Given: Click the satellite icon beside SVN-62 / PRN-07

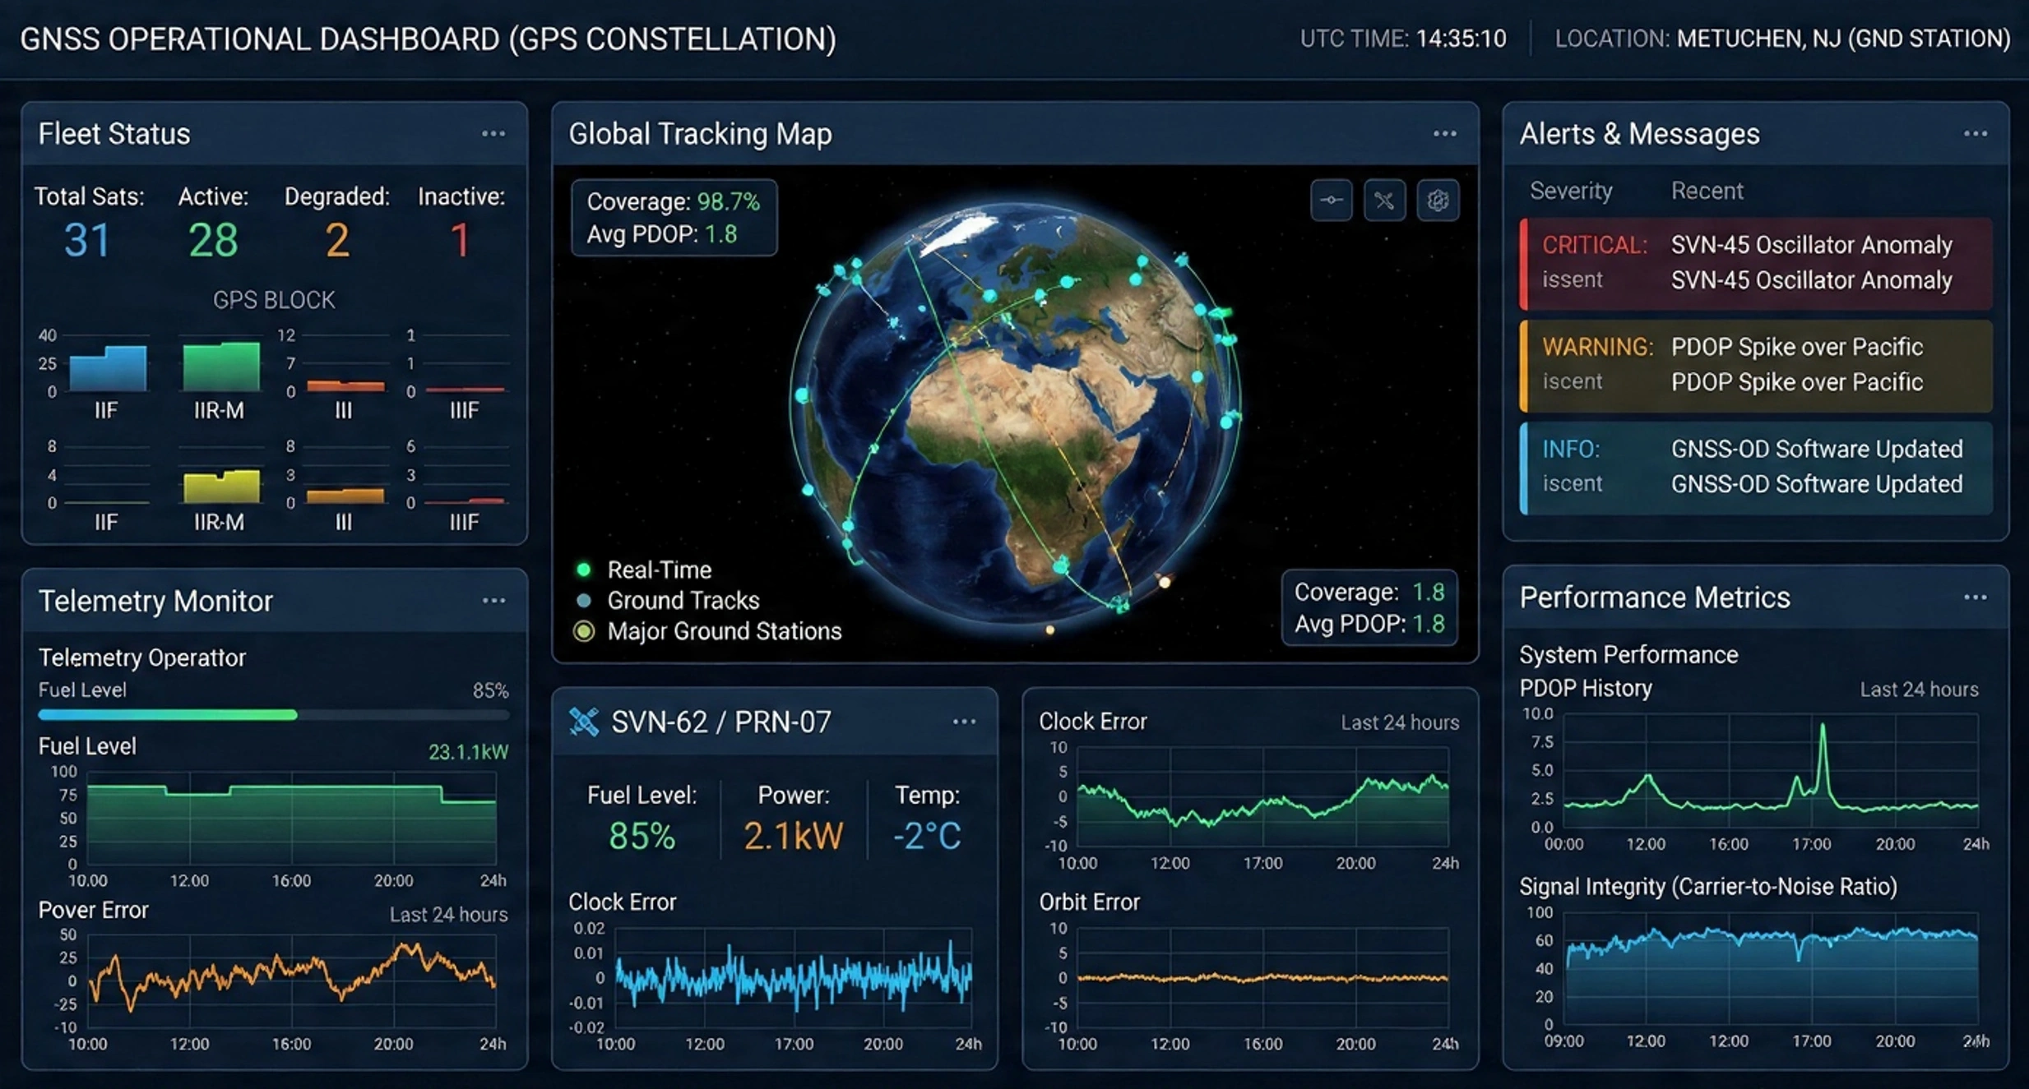Looking at the screenshot, I should (x=584, y=722).
